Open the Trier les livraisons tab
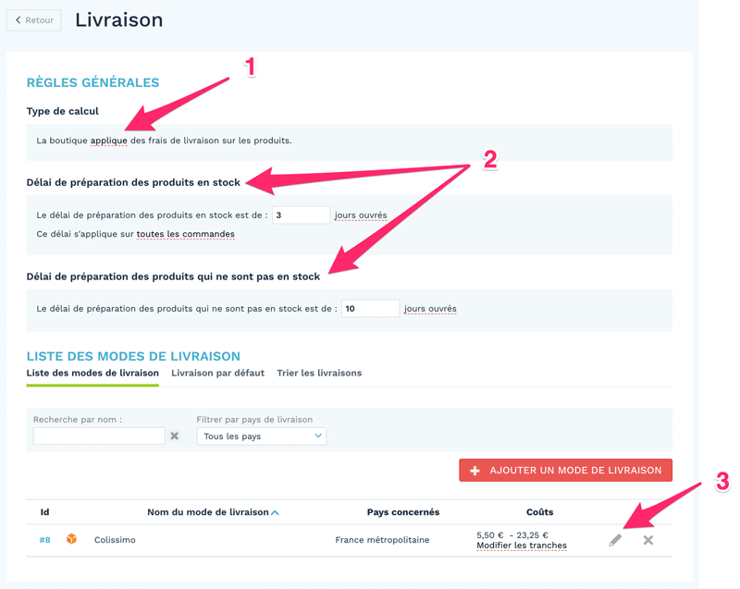 click(x=319, y=373)
